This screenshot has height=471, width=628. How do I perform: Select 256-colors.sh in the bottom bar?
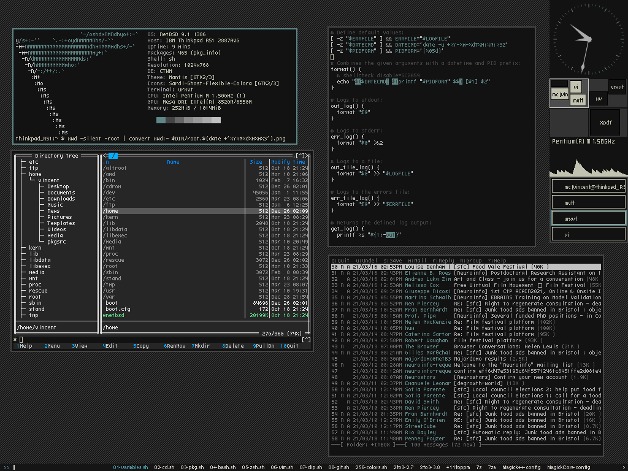click(x=371, y=467)
